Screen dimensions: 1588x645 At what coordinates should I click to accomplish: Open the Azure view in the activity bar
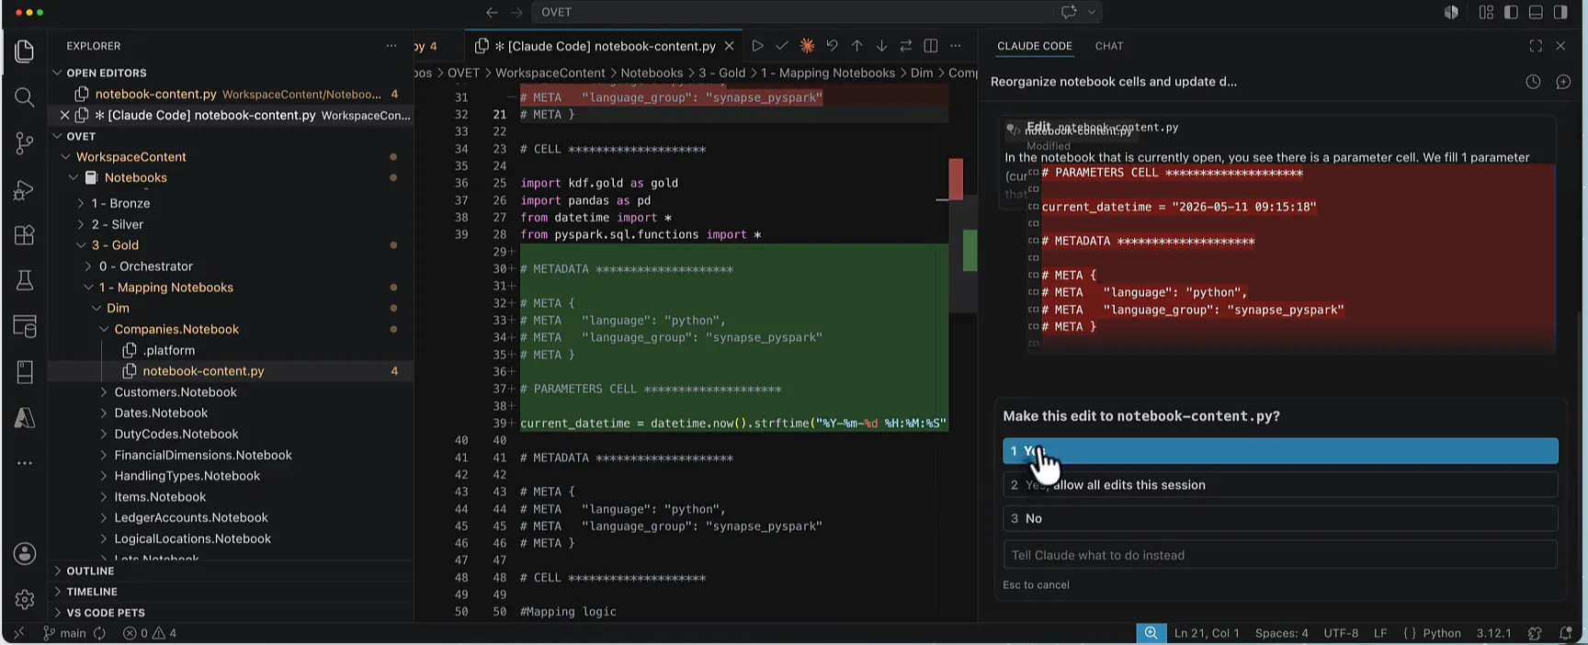[x=25, y=418]
